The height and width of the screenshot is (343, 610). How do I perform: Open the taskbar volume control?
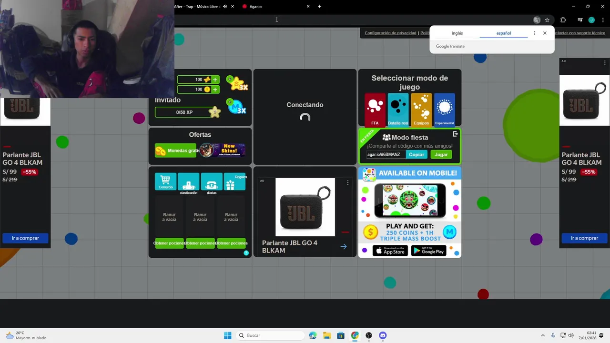(571, 335)
